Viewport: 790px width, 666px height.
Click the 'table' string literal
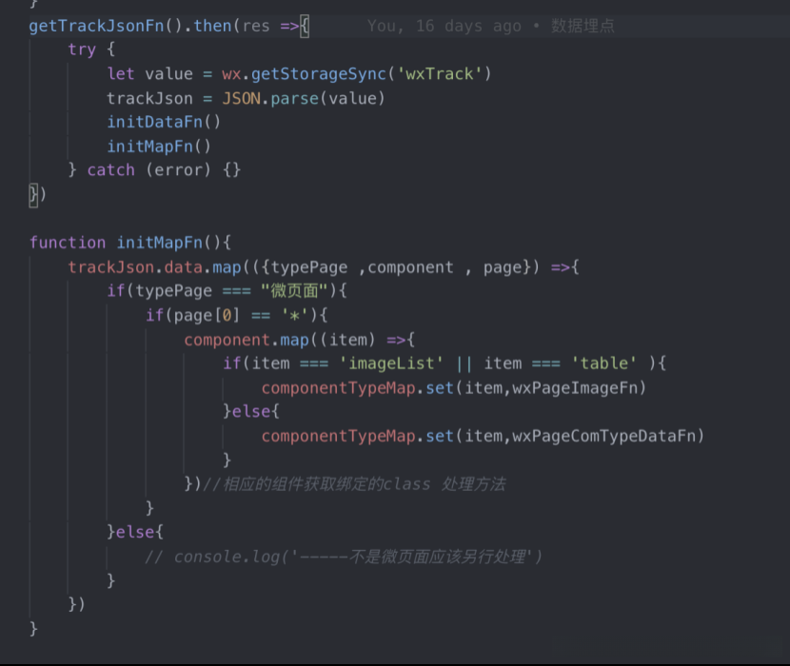coord(603,363)
